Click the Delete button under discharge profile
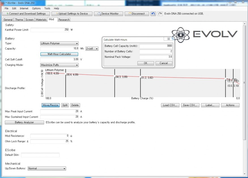 coord(75,105)
